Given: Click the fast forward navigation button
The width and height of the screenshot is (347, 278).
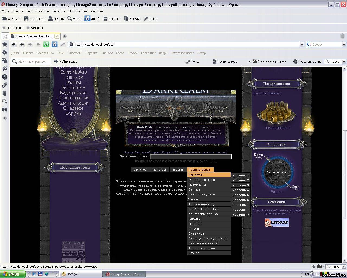Looking at the screenshot, I should tap(38, 45).
